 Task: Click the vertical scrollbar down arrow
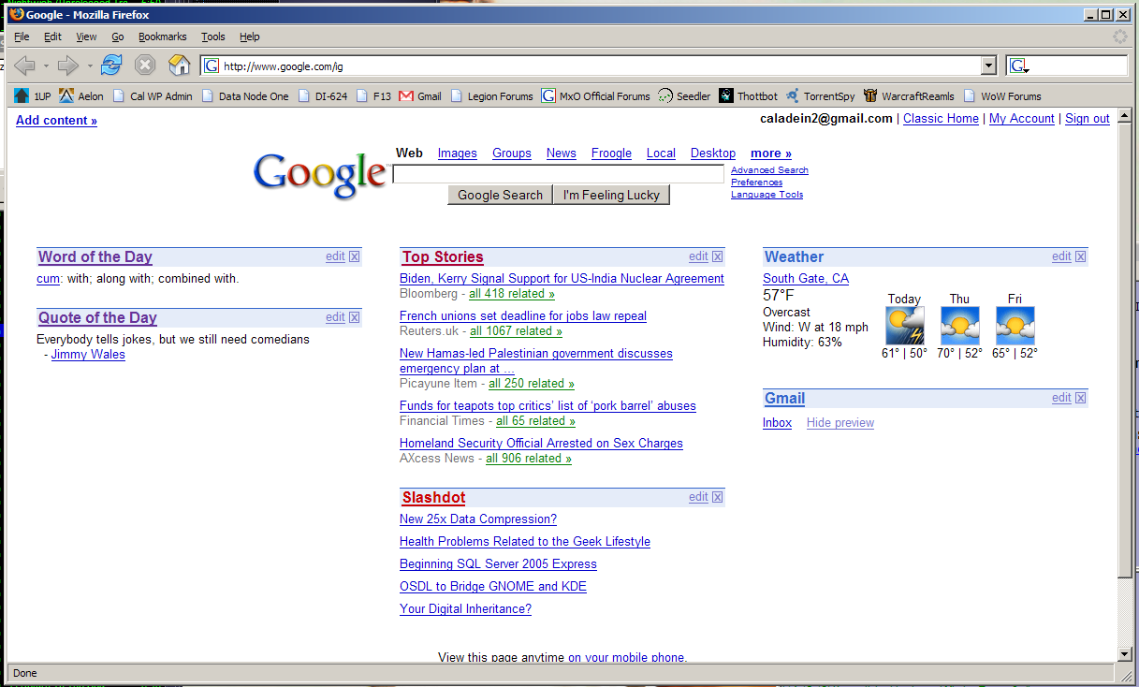coord(1125,653)
